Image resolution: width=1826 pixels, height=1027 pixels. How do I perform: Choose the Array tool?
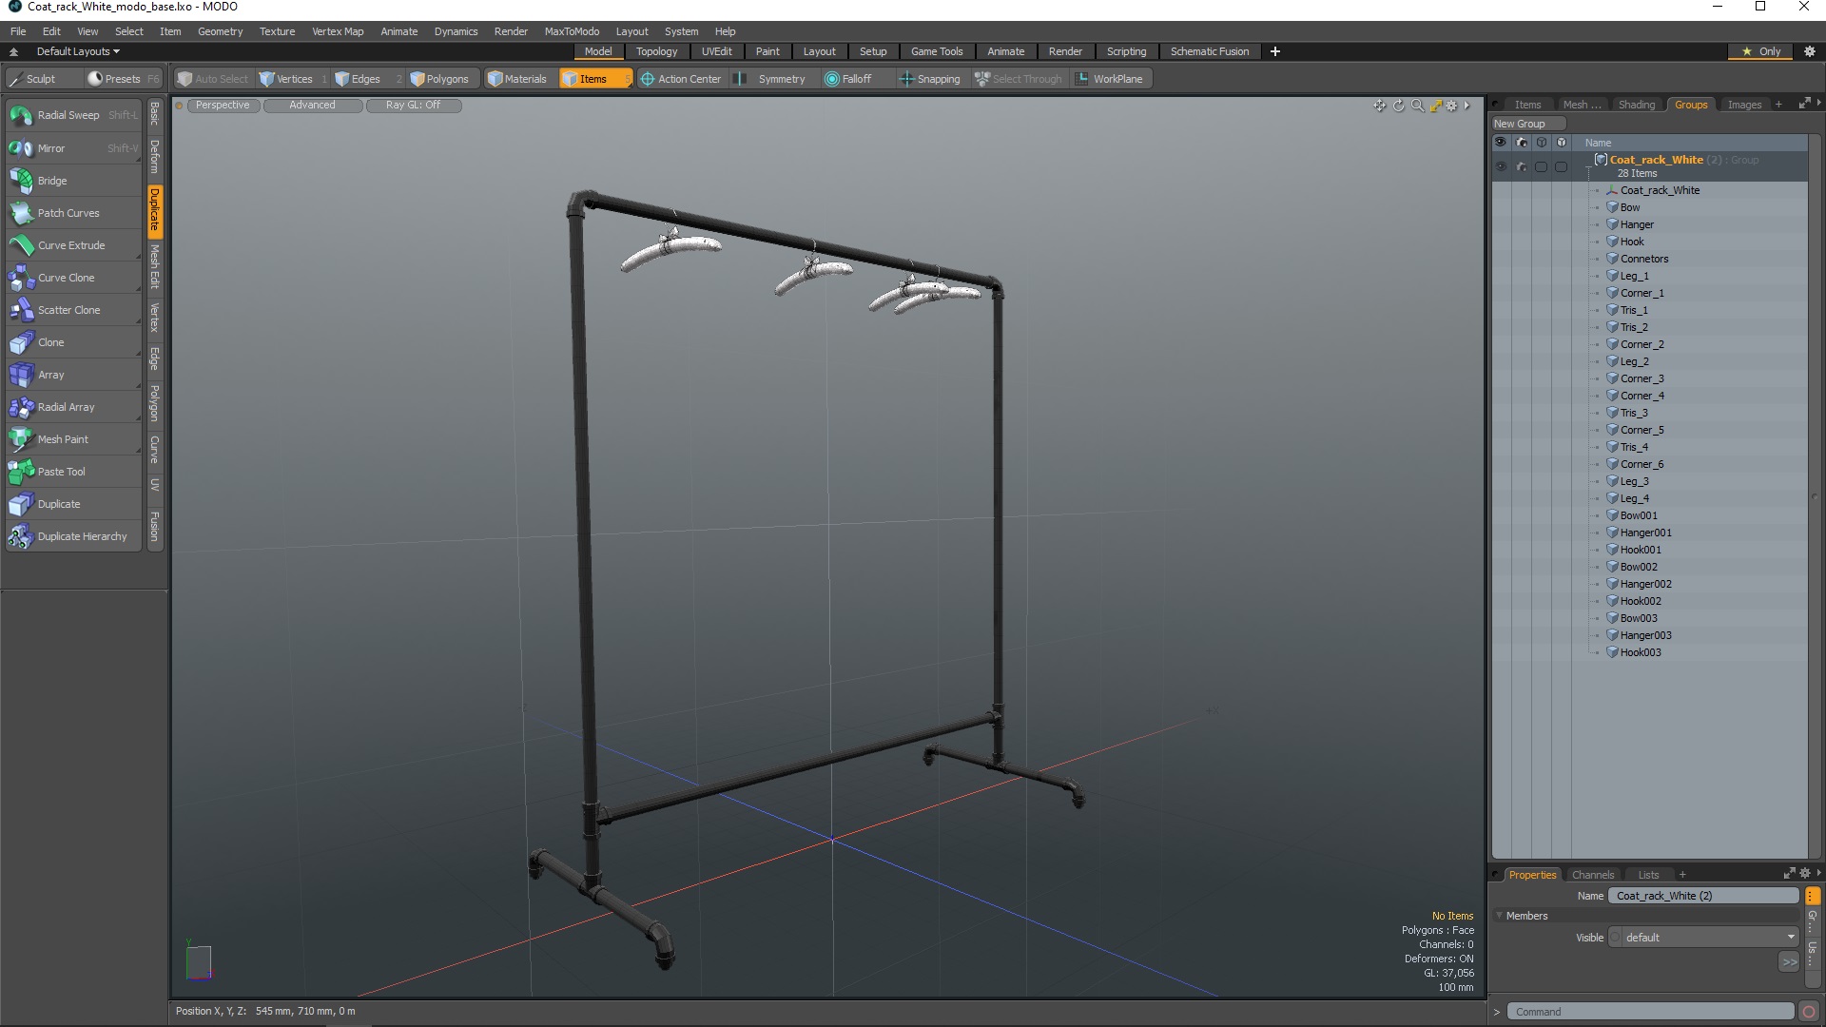pos(73,375)
